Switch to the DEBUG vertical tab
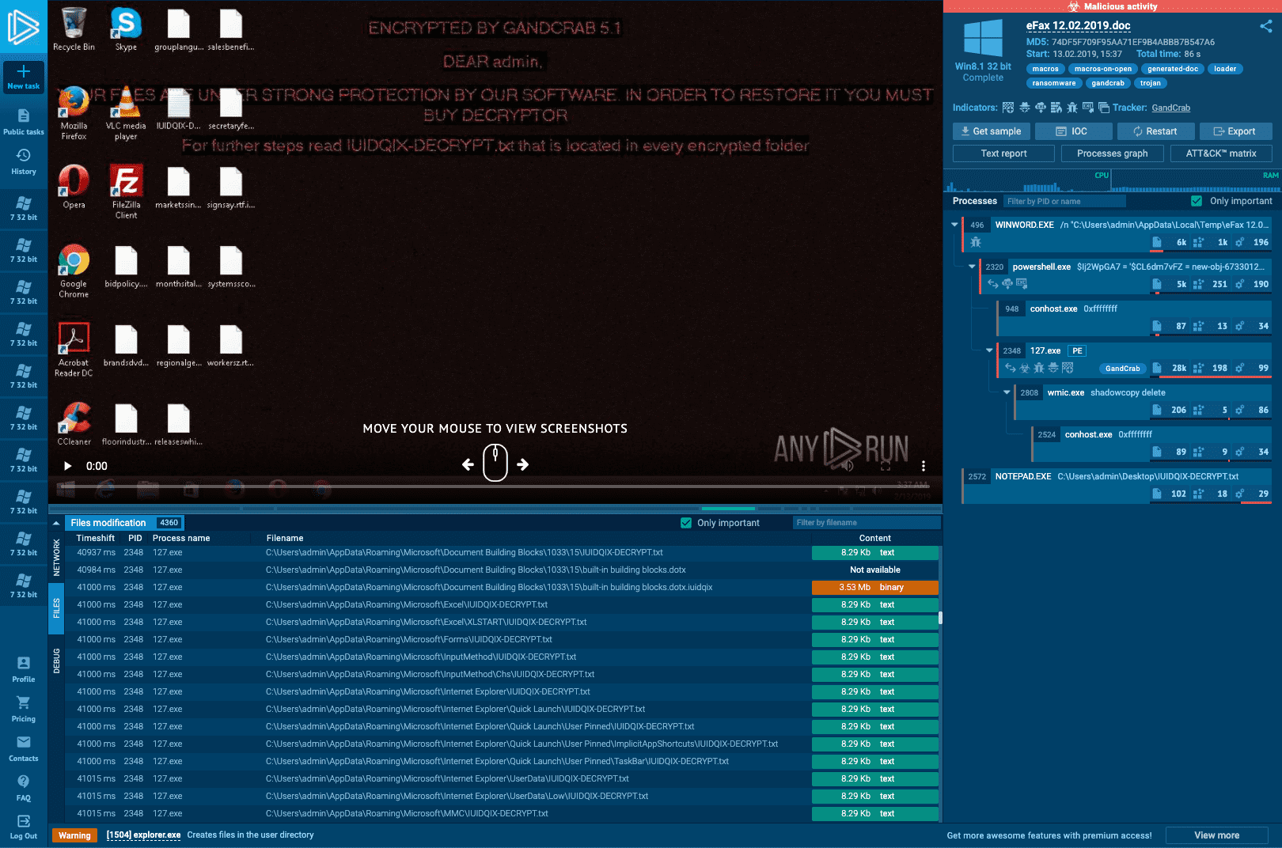The width and height of the screenshot is (1282, 848). pyautogui.click(x=56, y=661)
